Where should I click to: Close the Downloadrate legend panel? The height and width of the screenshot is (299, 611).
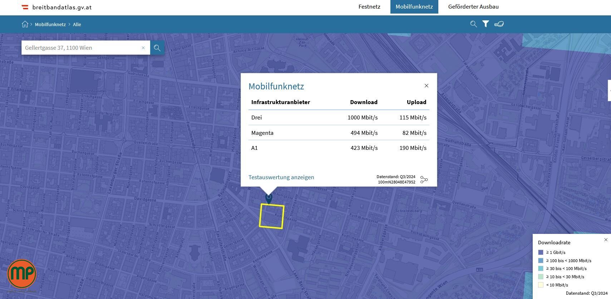point(606,240)
